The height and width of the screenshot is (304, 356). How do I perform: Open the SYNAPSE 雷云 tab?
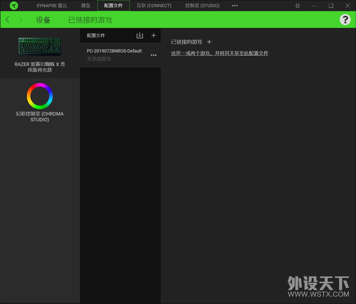click(52, 6)
